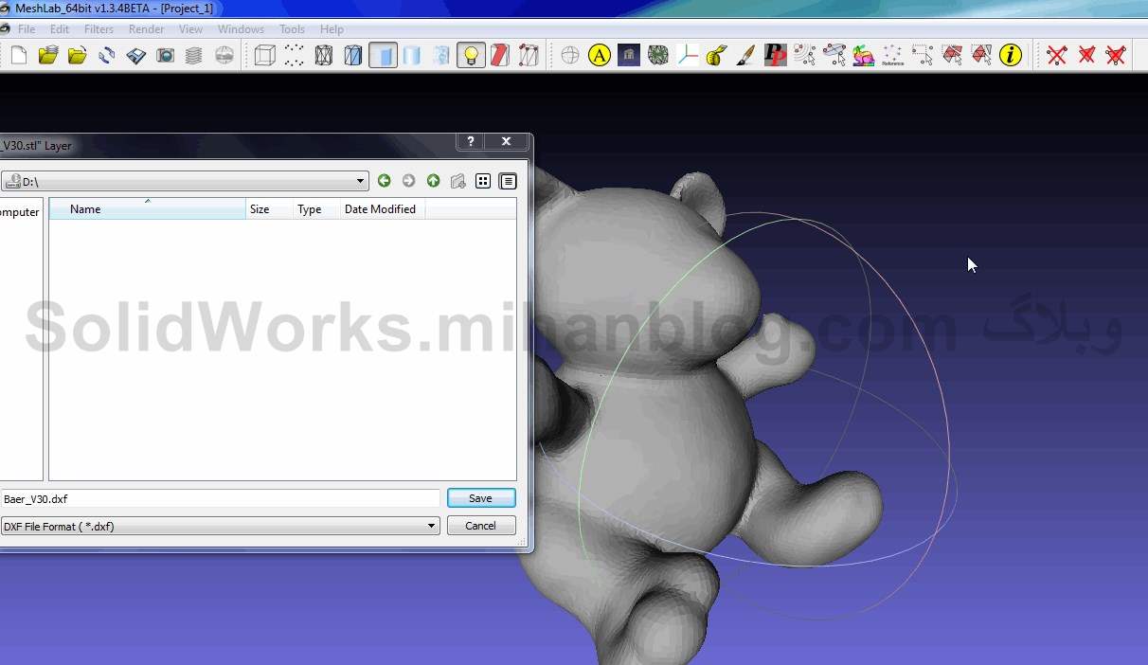1148x665 pixels.
Task: Click the Forward arrow in dialog
Action: coord(408,181)
